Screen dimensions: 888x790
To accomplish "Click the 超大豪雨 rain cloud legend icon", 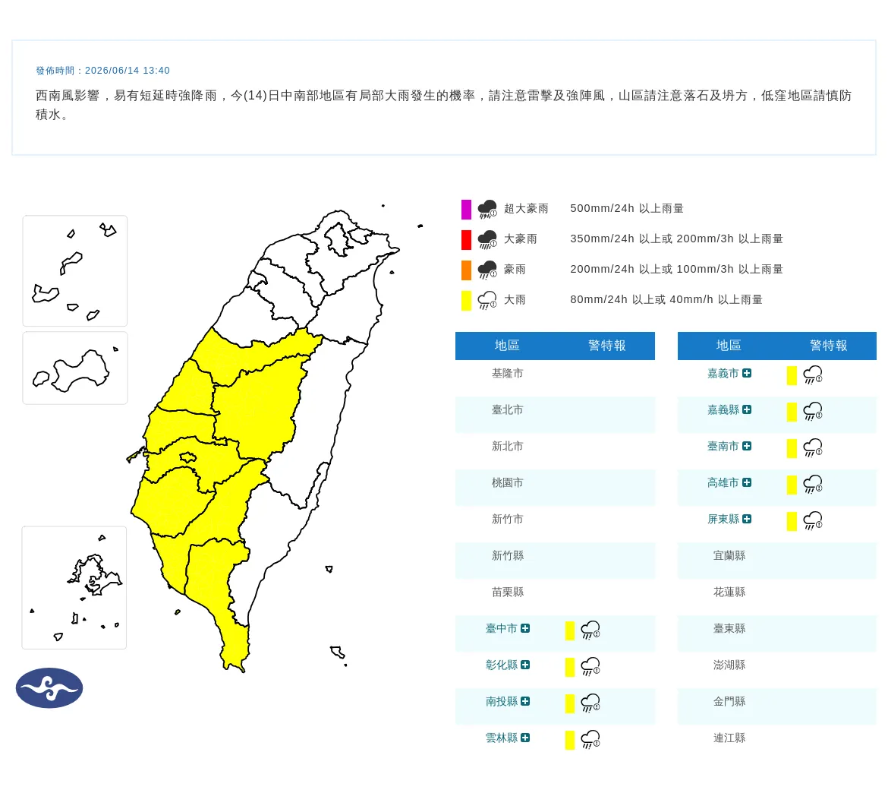I will 487,209.
